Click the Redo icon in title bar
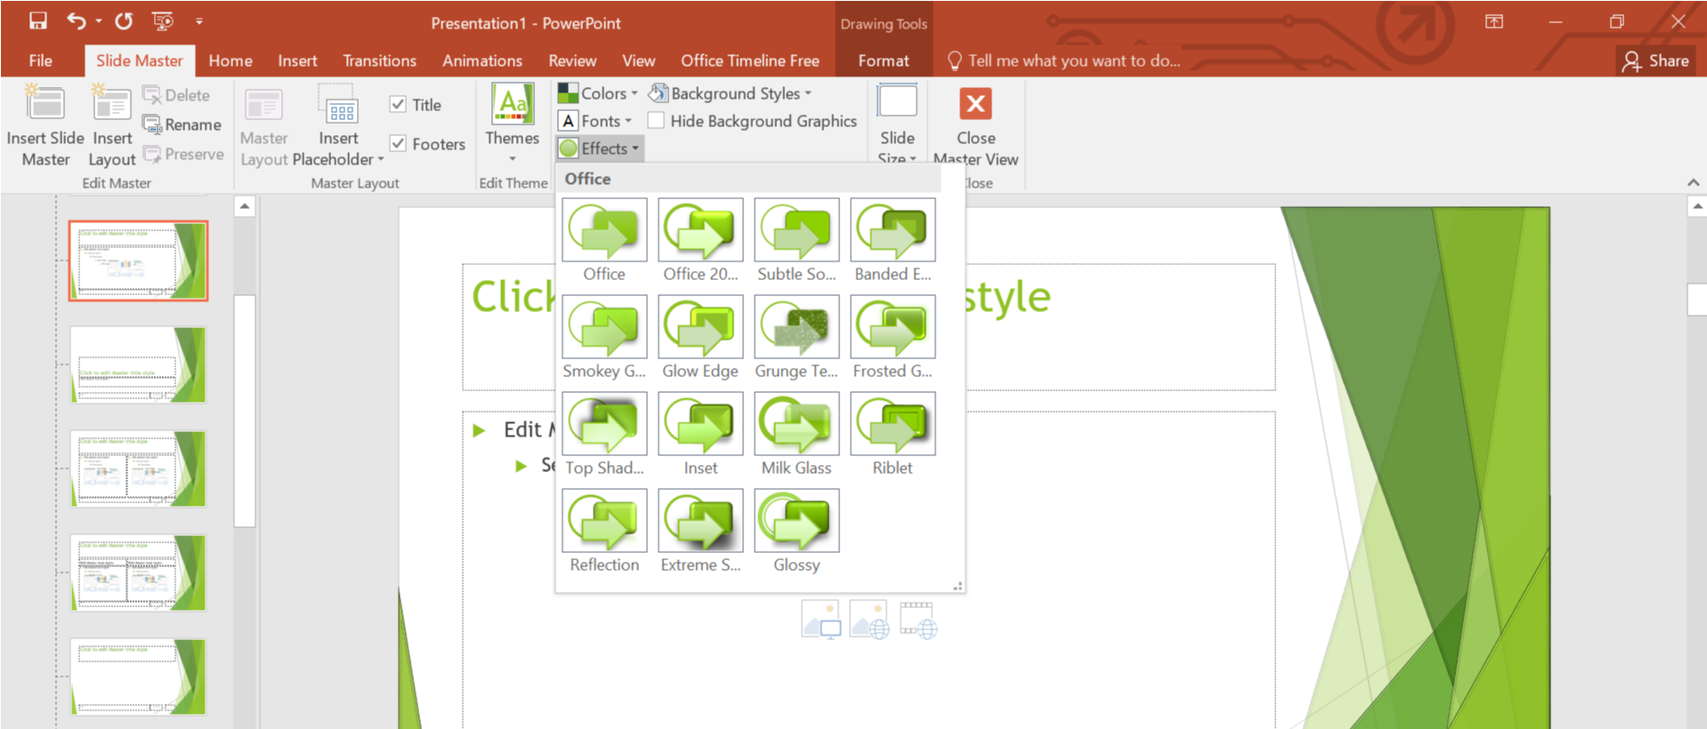Viewport: 1707px width, 729px height. [124, 20]
